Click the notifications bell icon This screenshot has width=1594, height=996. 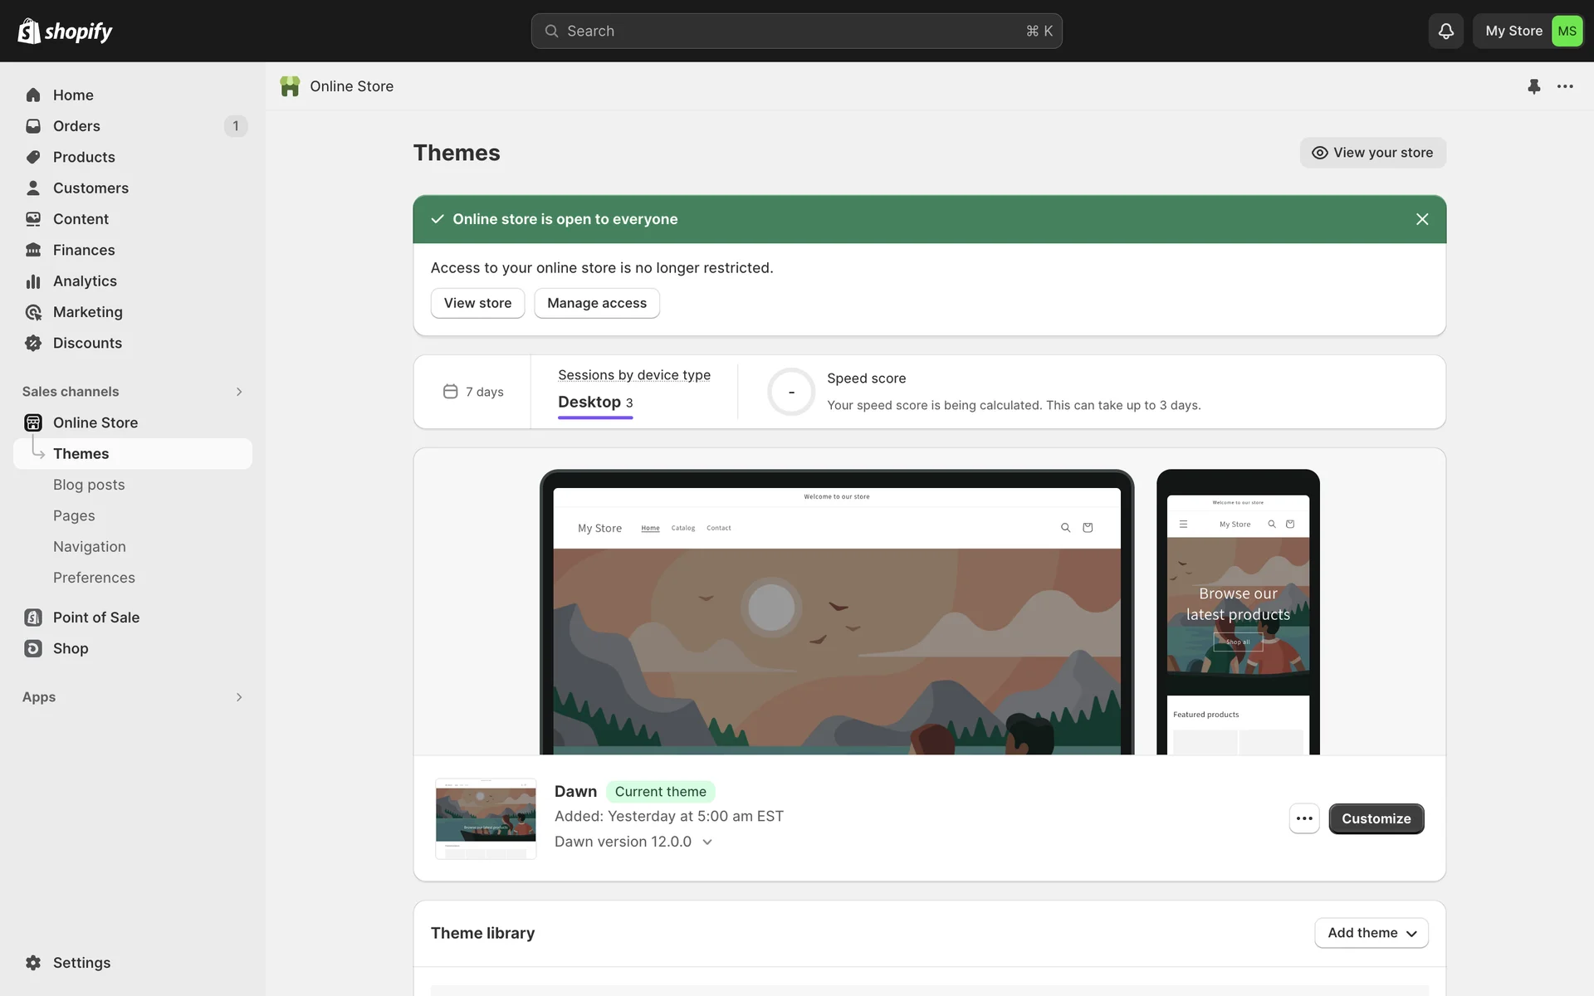(x=1445, y=31)
